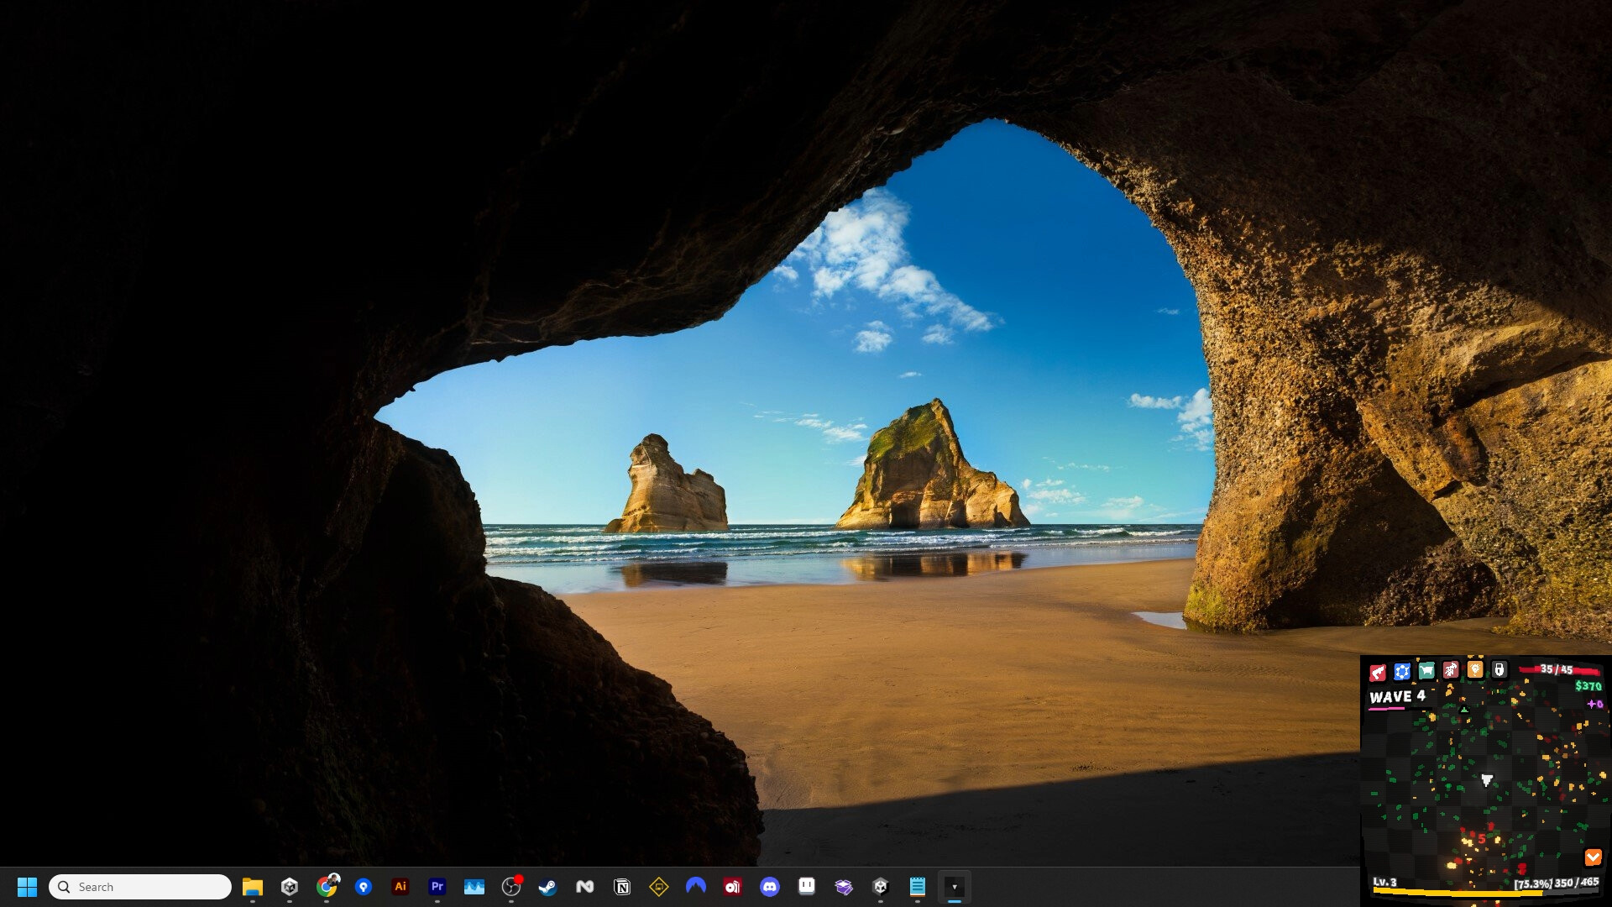Open the shop cart icon in the overlay

(1426, 672)
